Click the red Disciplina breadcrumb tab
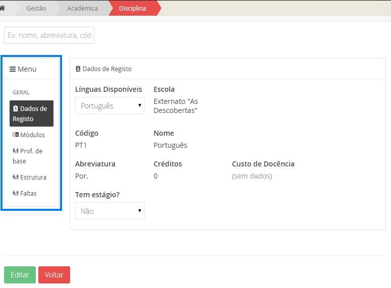 (133, 8)
